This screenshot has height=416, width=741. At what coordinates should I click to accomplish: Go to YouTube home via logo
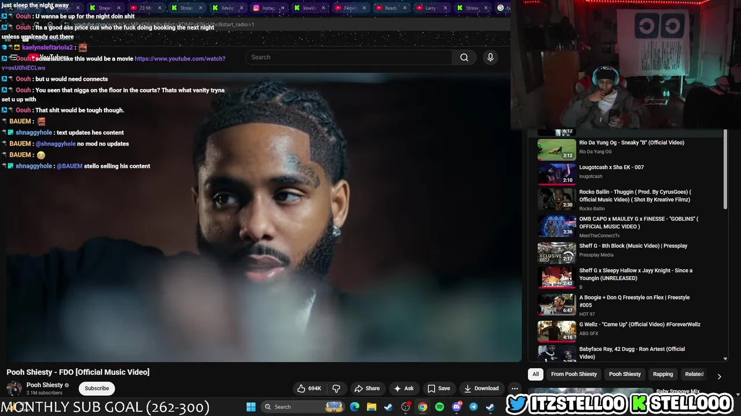(x=45, y=57)
